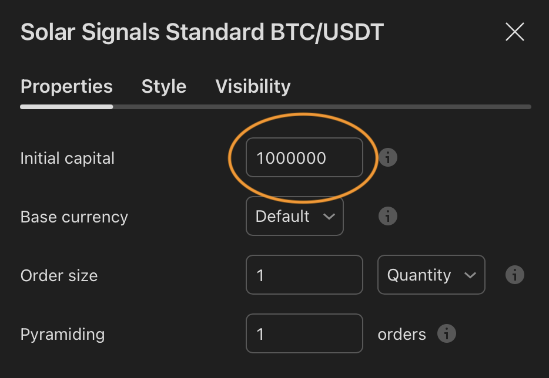This screenshot has width=549, height=378.
Task: Click the Order size label
Action: (59, 275)
